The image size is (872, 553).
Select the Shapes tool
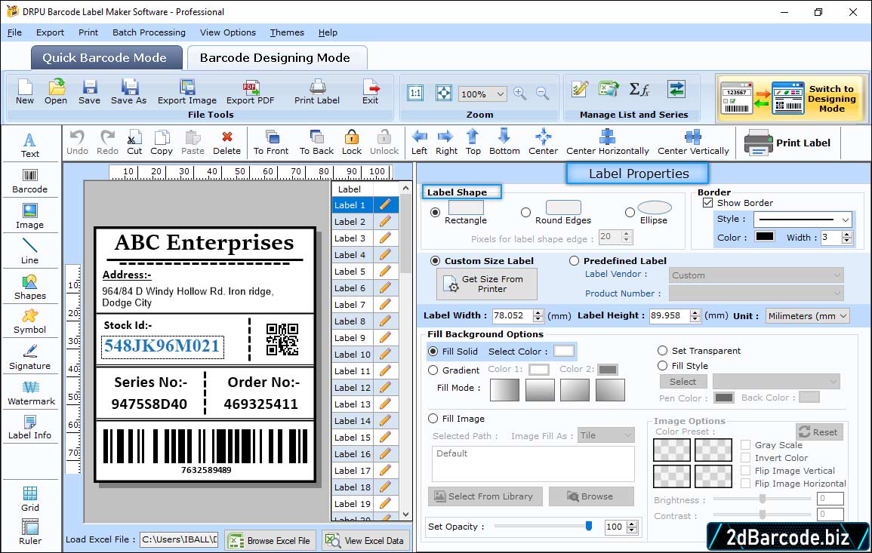30,287
